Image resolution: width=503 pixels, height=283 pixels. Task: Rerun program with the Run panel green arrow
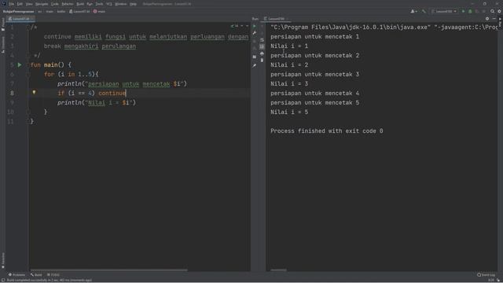coord(255,26)
